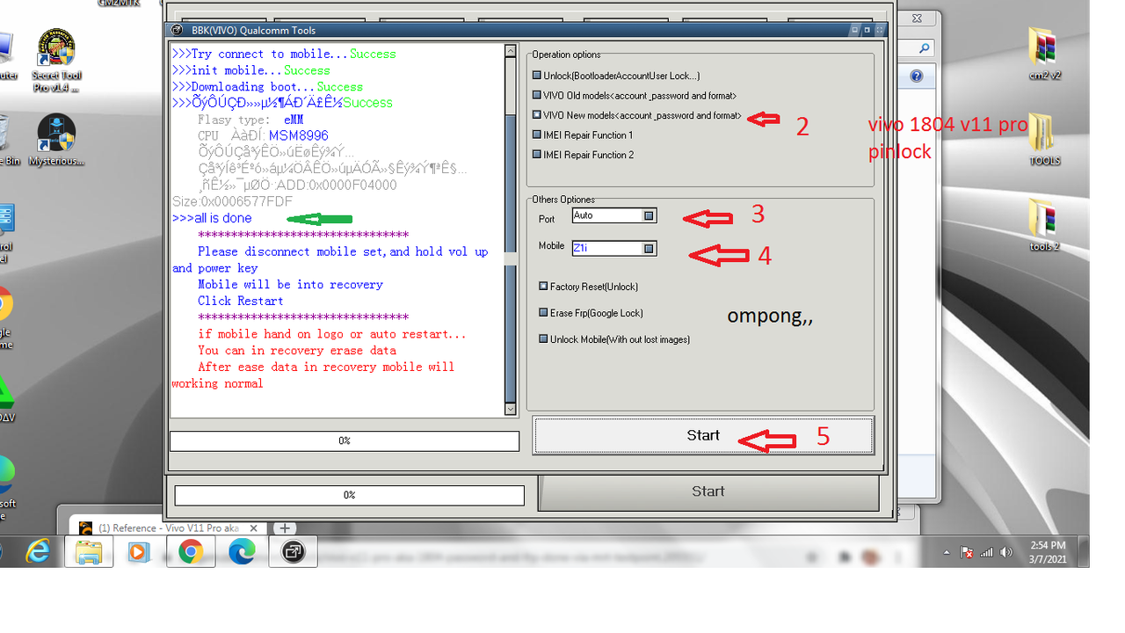The height and width of the screenshot is (633, 1125).
Task: Select the Qualcomm tool taskbar icon
Action: [x=292, y=551]
